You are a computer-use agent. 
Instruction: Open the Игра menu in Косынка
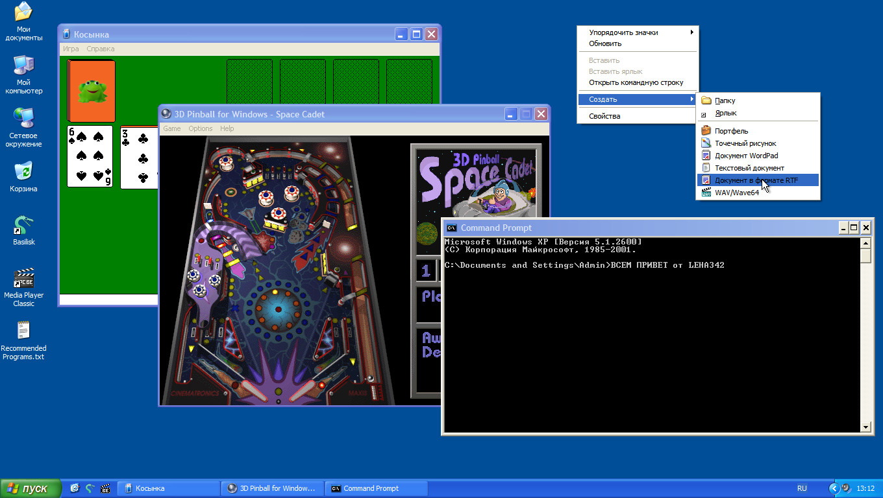(71, 49)
